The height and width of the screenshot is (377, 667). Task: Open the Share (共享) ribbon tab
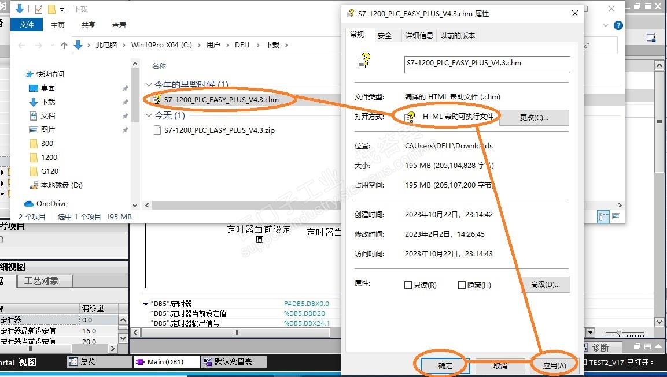coord(89,25)
